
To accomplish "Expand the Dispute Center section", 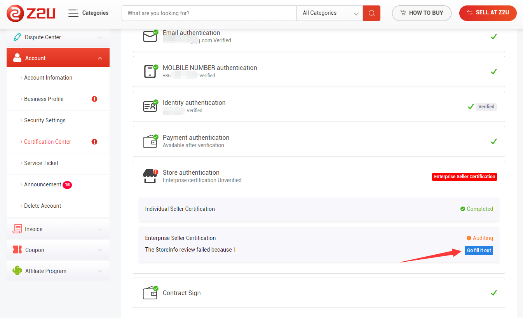I will [x=58, y=37].
